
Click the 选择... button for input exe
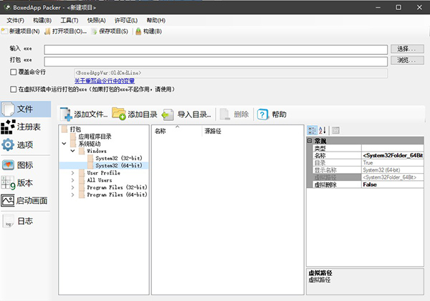pos(406,49)
